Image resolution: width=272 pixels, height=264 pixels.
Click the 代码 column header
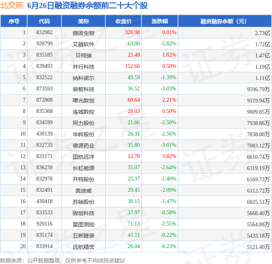coord(44,21)
